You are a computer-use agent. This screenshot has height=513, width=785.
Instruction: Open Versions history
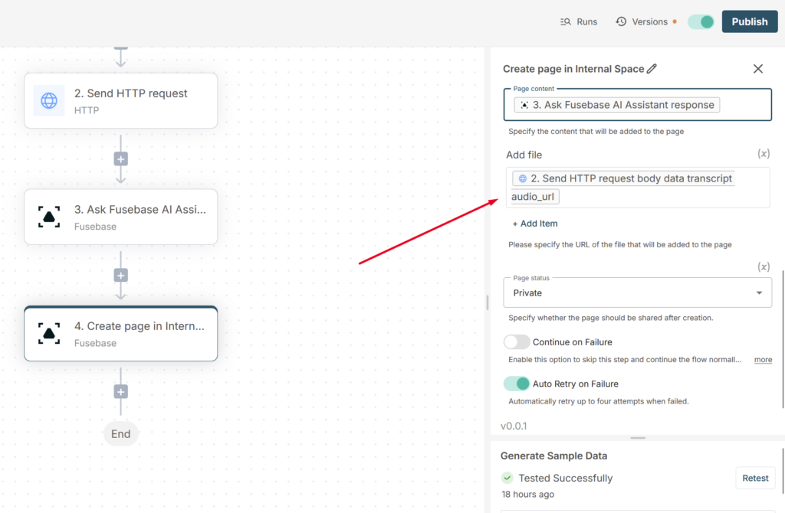(645, 21)
